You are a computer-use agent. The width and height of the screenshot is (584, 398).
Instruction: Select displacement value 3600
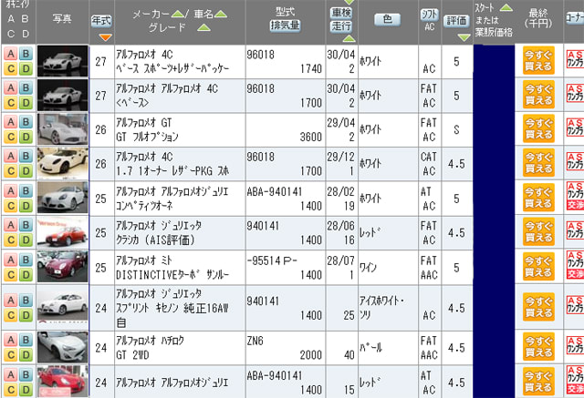tap(310, 138)
